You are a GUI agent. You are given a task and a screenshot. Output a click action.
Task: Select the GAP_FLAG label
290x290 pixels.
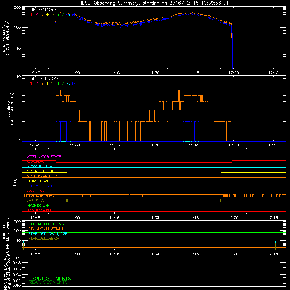36,161
